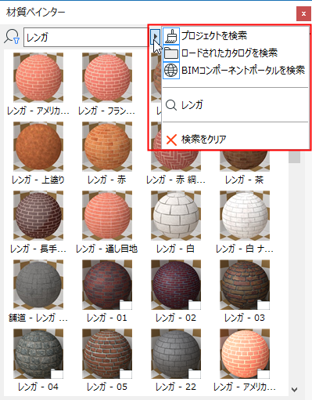This screenshot has height=400, width=312.
Task: Select レンガ - 上塗り material sphere
Action: (x=38, y=147)
